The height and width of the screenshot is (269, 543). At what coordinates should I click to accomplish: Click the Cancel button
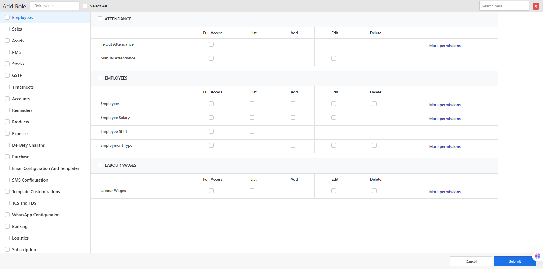click(471, 261)
